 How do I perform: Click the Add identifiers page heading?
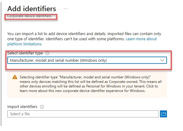point(32,9)
